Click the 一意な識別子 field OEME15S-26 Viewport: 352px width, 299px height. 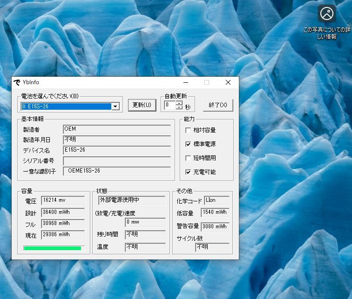click(117, 171)
